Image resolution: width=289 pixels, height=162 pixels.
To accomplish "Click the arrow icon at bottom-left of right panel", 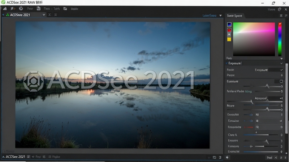I will [x=227, y=157].
